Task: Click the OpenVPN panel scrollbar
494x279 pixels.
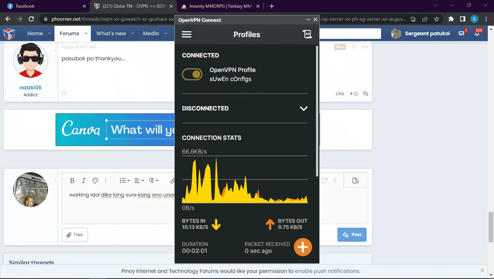Action: (x=317, y=111)
